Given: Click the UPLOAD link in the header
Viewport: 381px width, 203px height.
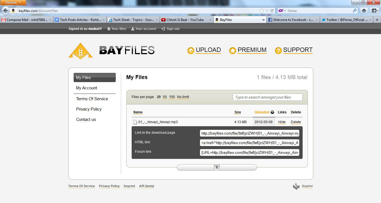Looking at the screenshot, I should pos(208,50).
